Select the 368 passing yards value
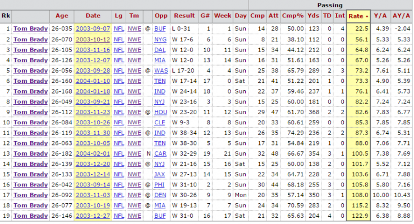The image size is (414, 224). pos(314,112)
